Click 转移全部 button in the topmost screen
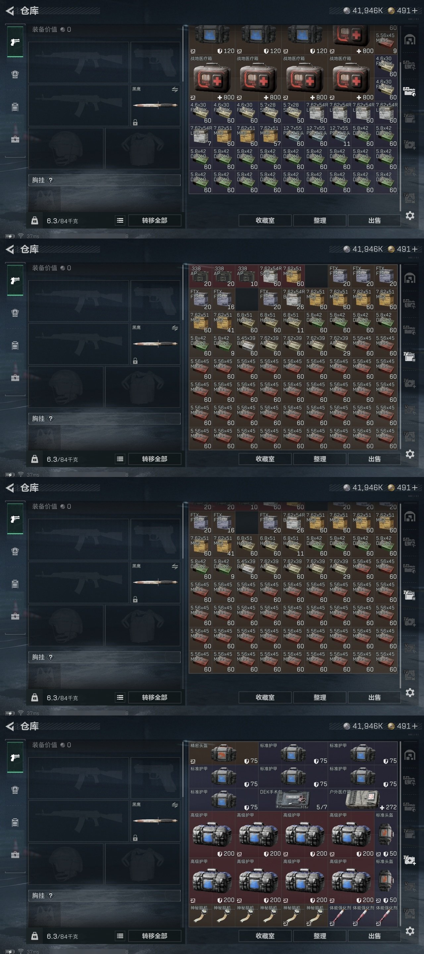 click(155, 220)
